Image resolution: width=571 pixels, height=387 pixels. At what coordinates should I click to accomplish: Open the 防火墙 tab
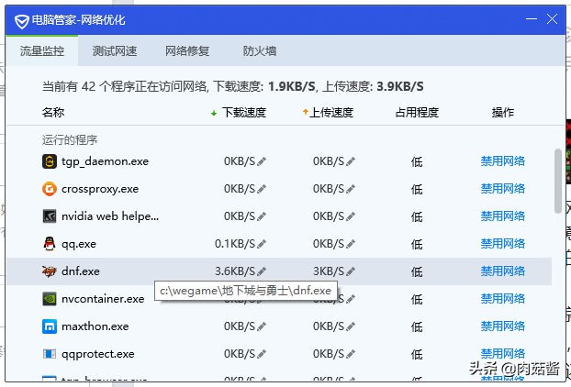tap(260, 51)
